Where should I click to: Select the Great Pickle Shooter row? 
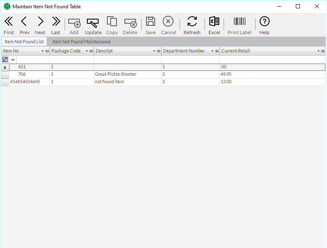(x=115, y=74)
